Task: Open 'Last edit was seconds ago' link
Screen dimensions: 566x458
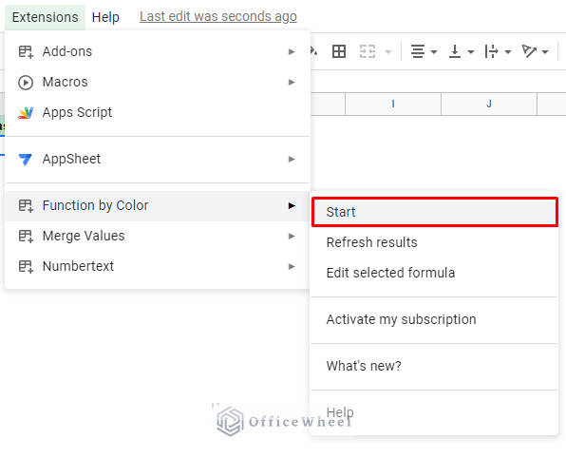Action: [218, 16]
